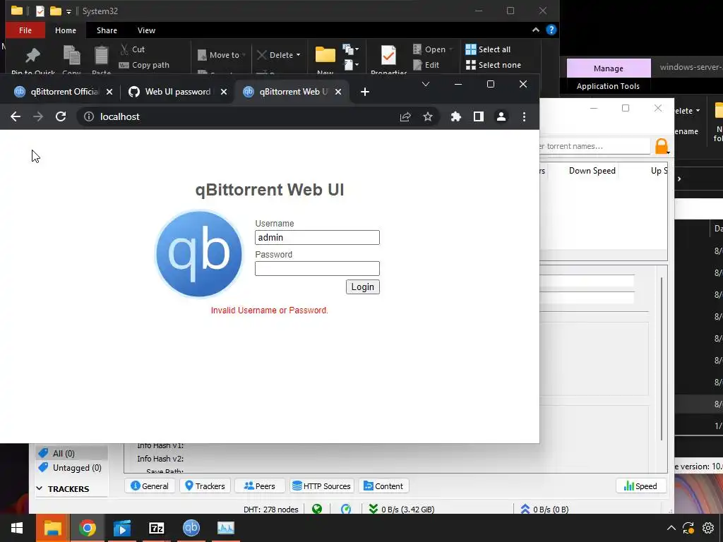Open View ribbon tab in Explorer
Image resolution: width=723 pixels, height=542 pixels.
pyautogui.click(x=146, y=30)
